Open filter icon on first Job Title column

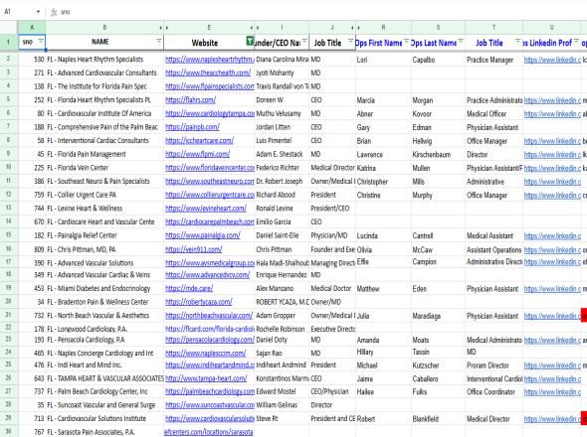coord(351,41)
